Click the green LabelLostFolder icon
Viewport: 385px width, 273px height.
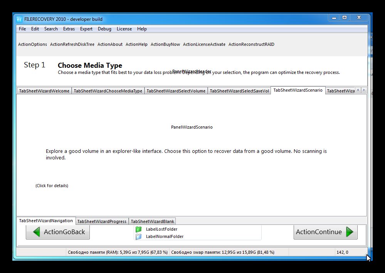[x=139, y=229]
